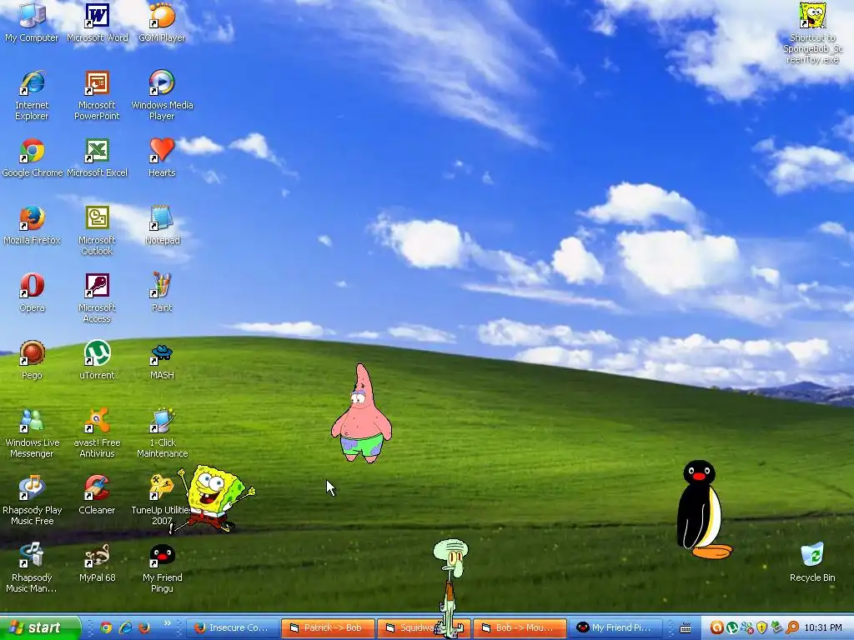Click the Squidward desktop character
The height and width of the screenshot is (640, 854).
(x=450, y=587)
